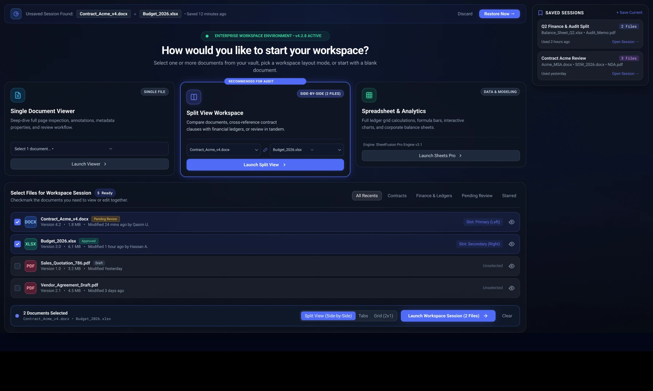
Task: Choose the Tabs layout option
Action: click(x=363, y=316)
